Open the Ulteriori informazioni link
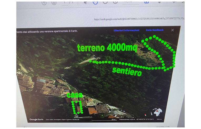This screenshot has width=201, height=129. click(x=126, y=30)
